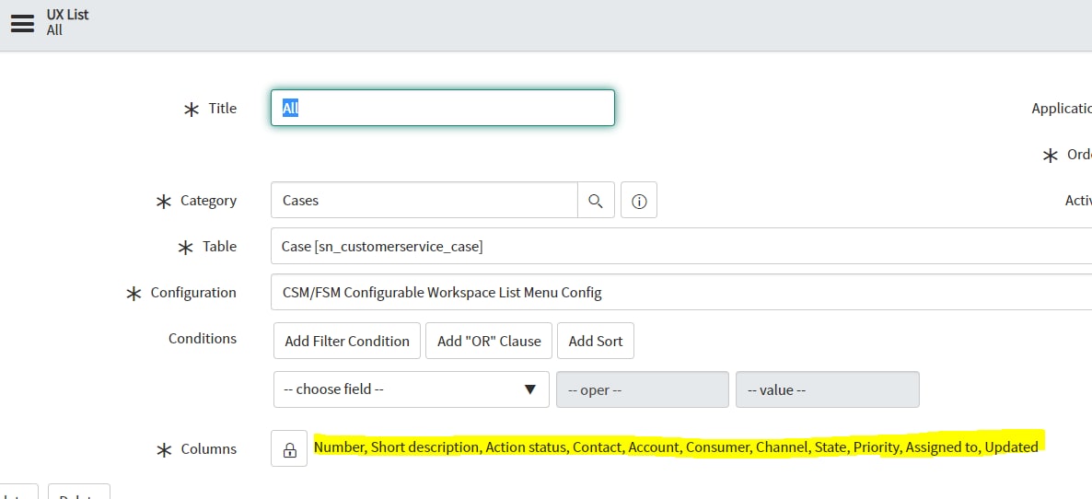Click the Configuration field label
Viewport: 1092px width, 499px height.
tap(193, 292)
